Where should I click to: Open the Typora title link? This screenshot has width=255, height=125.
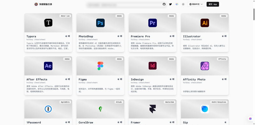tap(31, 36)
